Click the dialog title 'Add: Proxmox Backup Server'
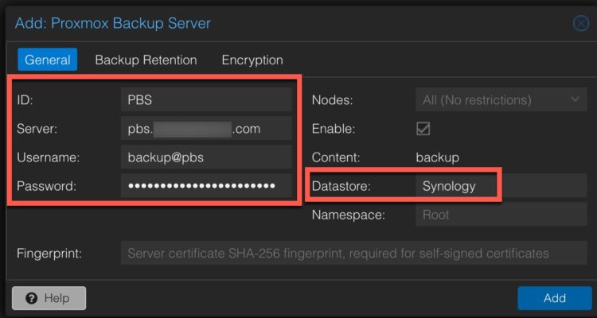This screenshot has width=597, height=318. click(113, 23)
